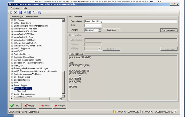The height and width of the screenshot is (117, 185).
Task: Click the blue step arrow toolbar icon
Action: [x=34, y=12]
